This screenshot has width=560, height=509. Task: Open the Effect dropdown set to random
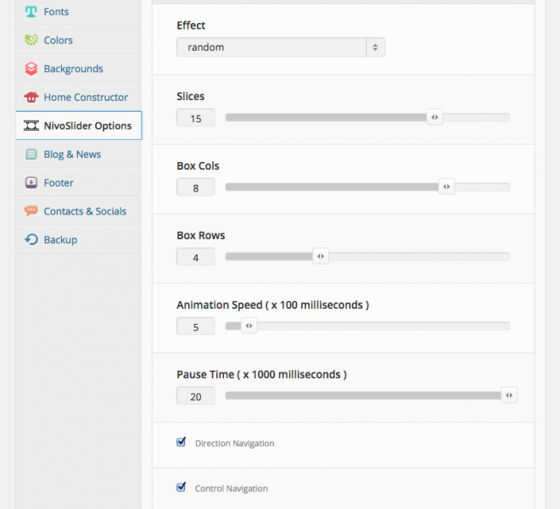pos(280,48)
